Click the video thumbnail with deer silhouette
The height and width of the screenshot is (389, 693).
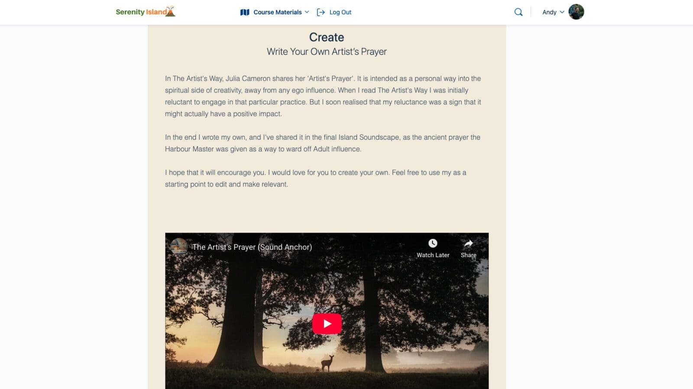click(x=327, y=311)
